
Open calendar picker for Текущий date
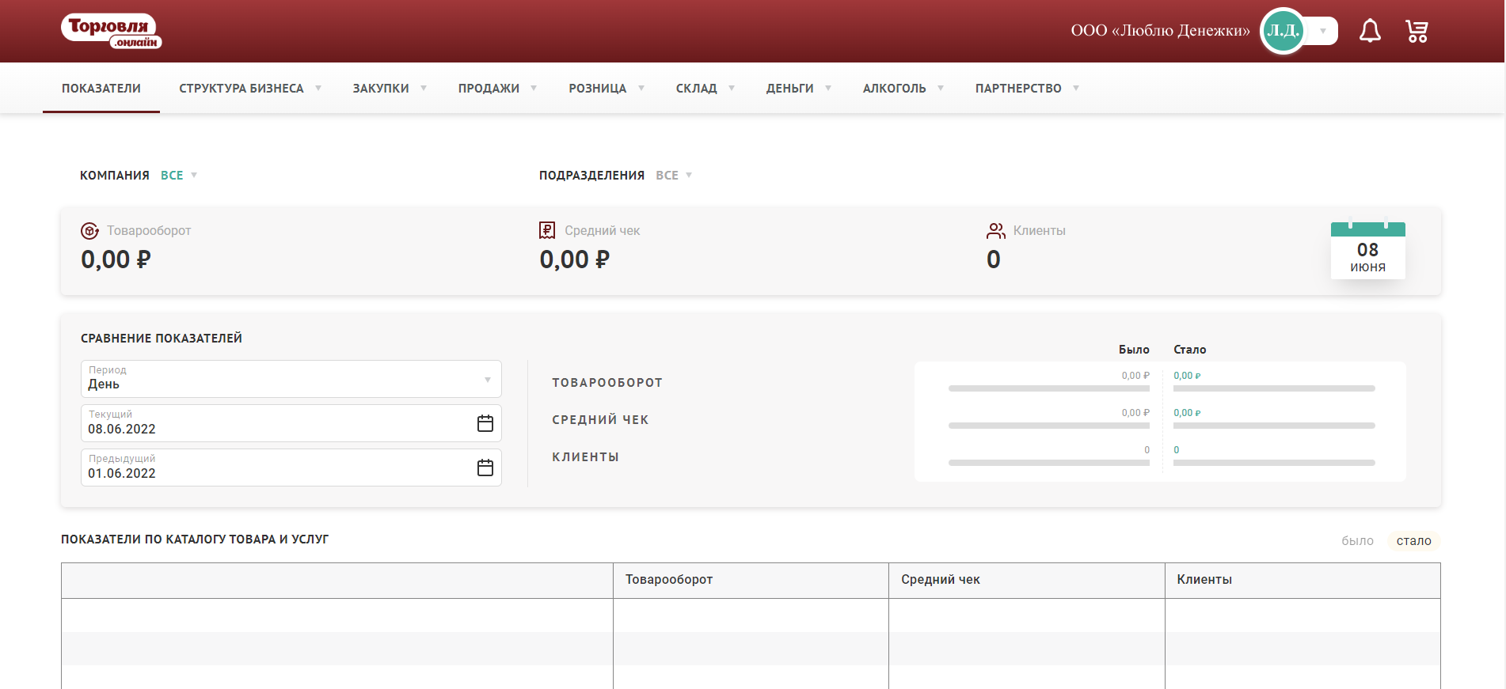click(x=485, y=423)
